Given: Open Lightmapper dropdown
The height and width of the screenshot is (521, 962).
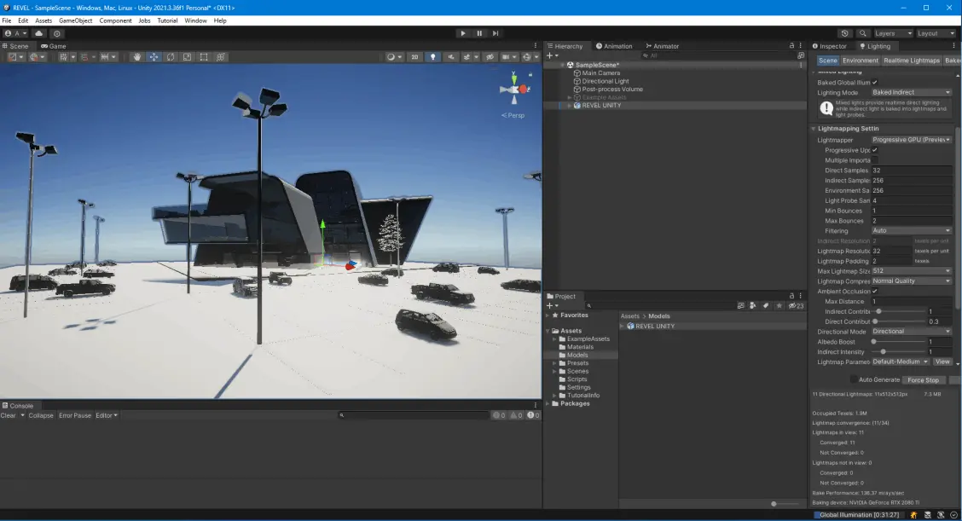Looking at the screenshot, I should (911, 140).
